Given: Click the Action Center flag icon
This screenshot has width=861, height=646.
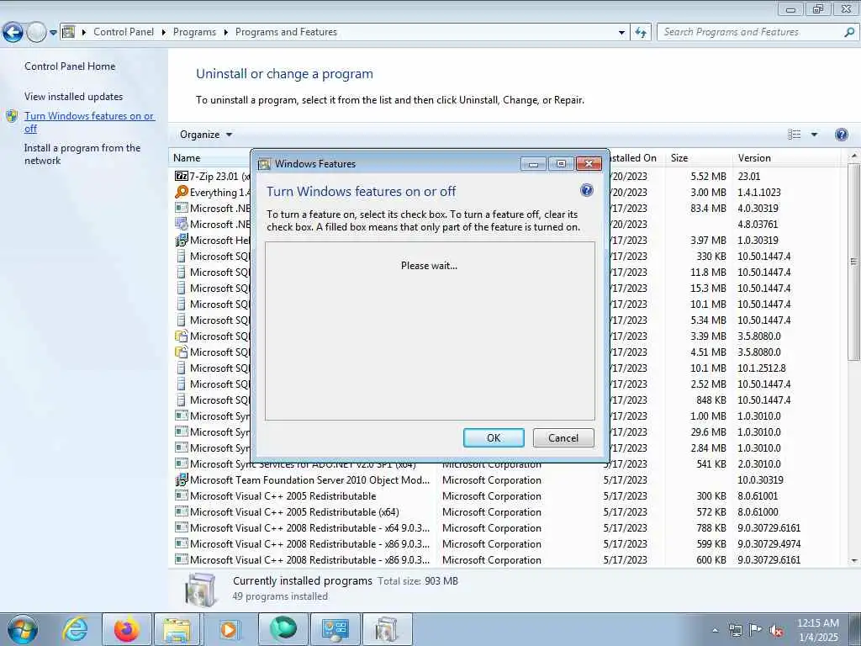Looking at the screenshot, I should point(756,630).
